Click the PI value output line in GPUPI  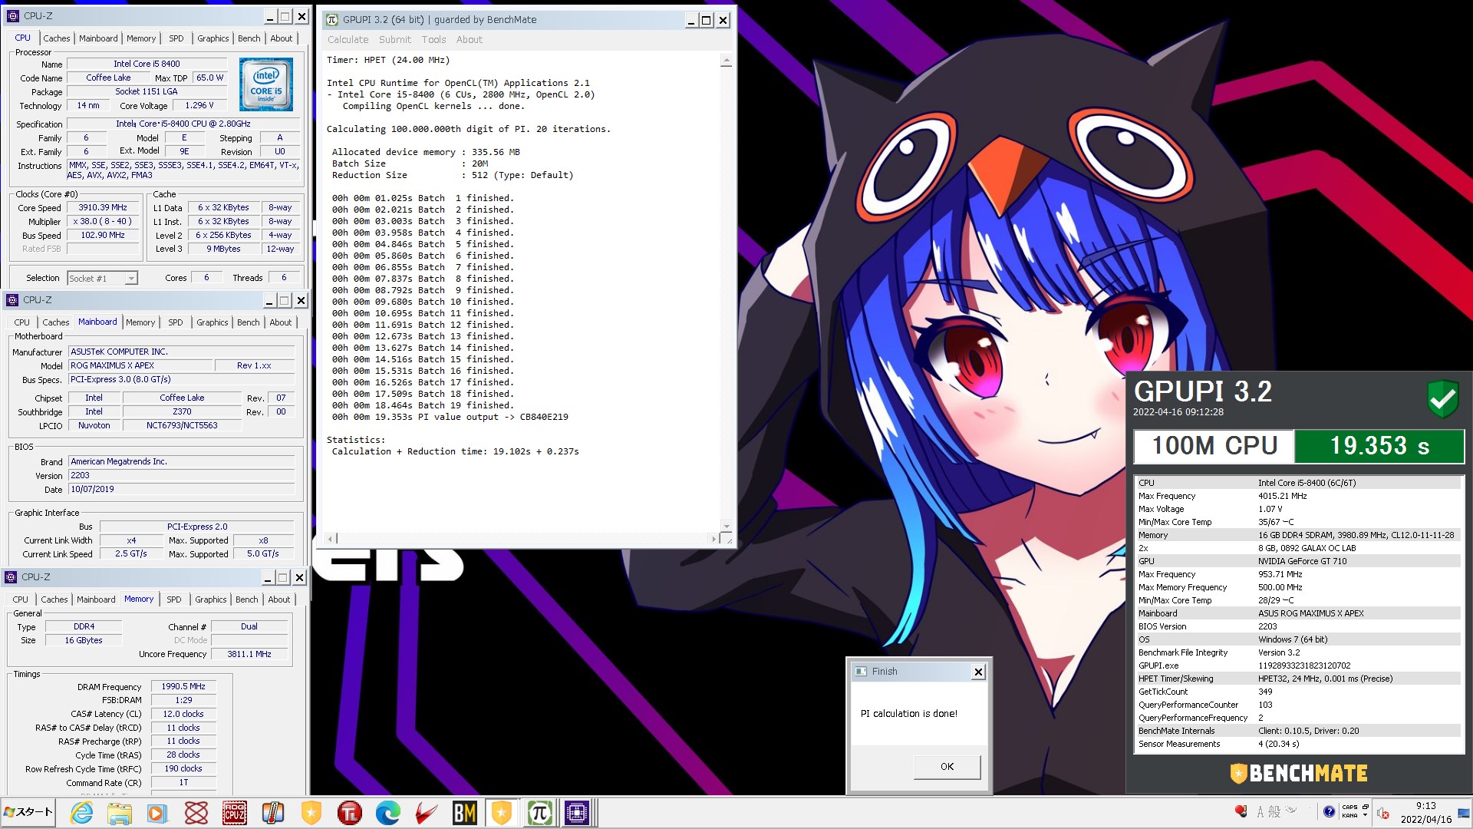click(450, 418)
